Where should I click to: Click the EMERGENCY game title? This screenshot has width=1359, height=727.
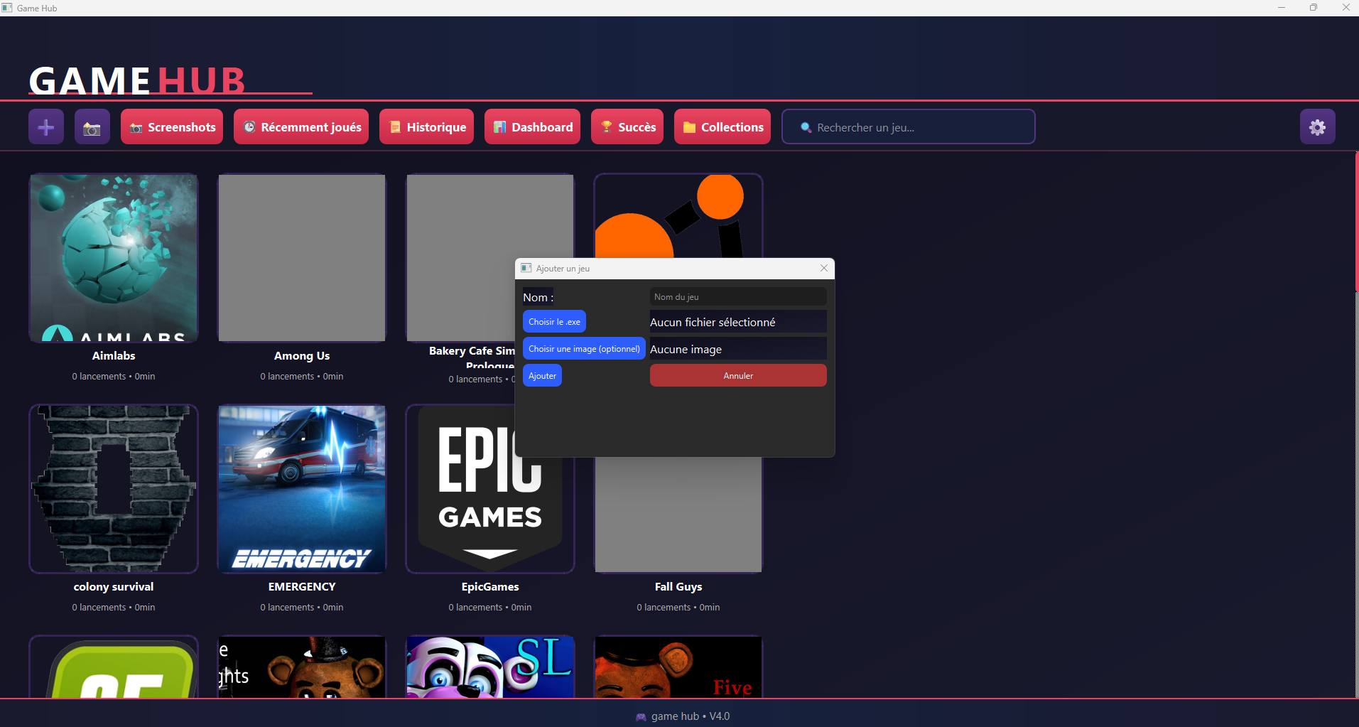(x=302, y=587)
